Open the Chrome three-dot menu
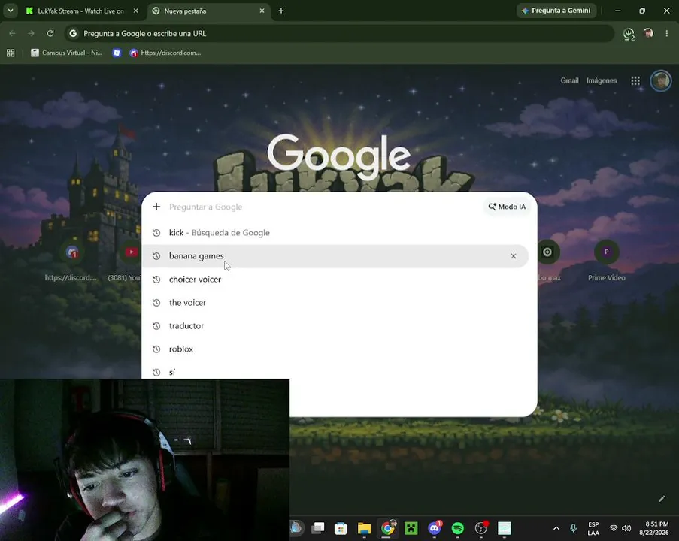679x541 pixels. pyautogui.click(x=666, y=33)
